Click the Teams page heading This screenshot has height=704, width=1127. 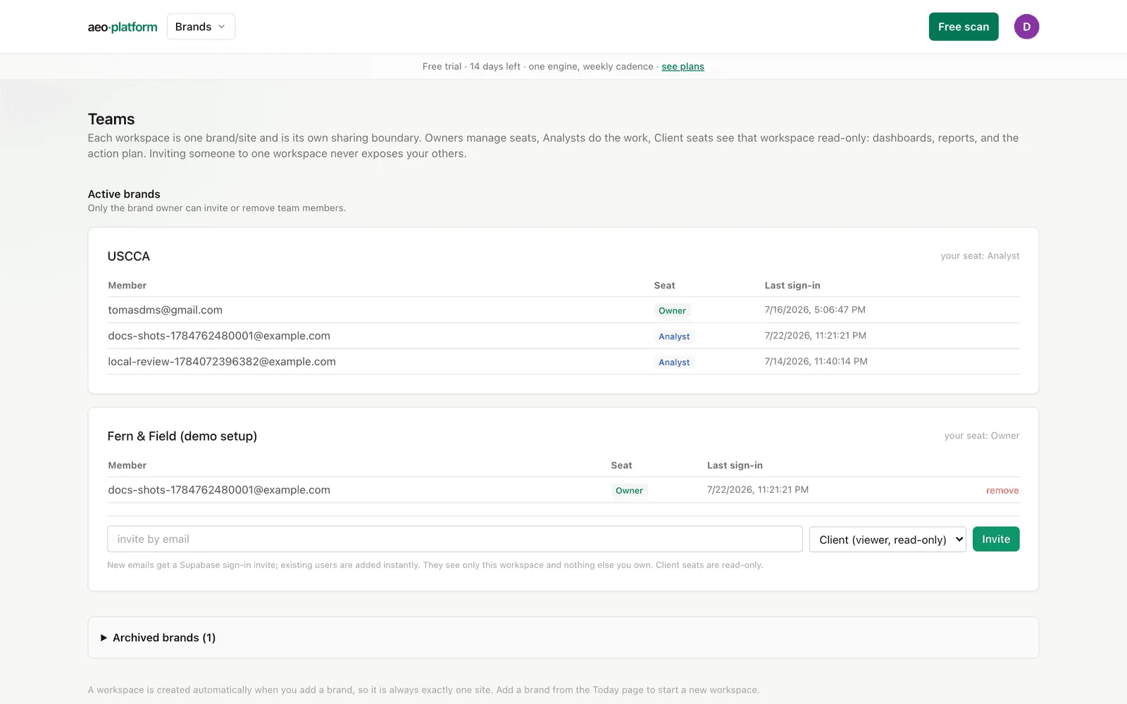[111, 119]
